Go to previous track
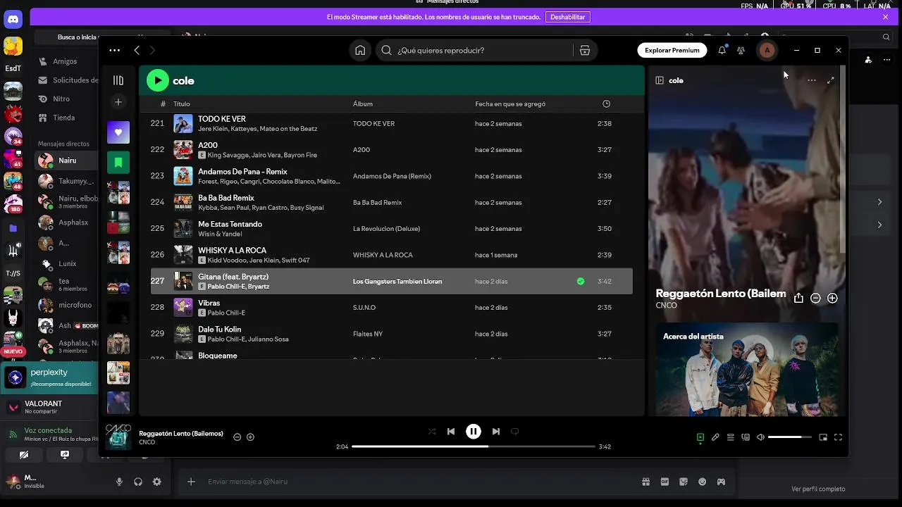This screenshot has height=507, width=902. [x=451, y=431]
